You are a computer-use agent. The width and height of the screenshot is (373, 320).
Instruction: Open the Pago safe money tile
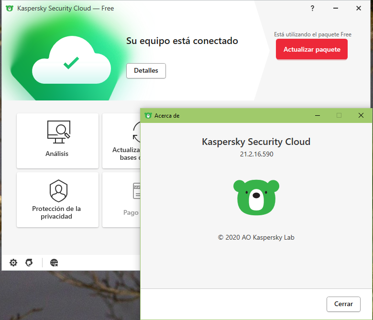click(121, 200)
